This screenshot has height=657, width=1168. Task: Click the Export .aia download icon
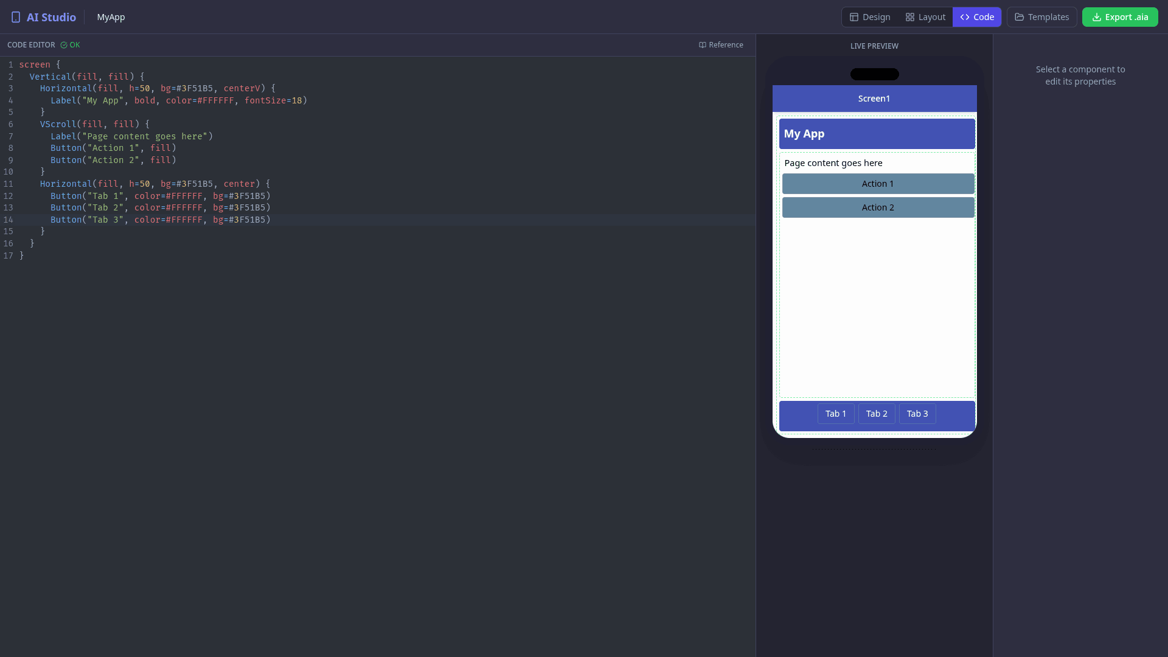click(1097, 17)
